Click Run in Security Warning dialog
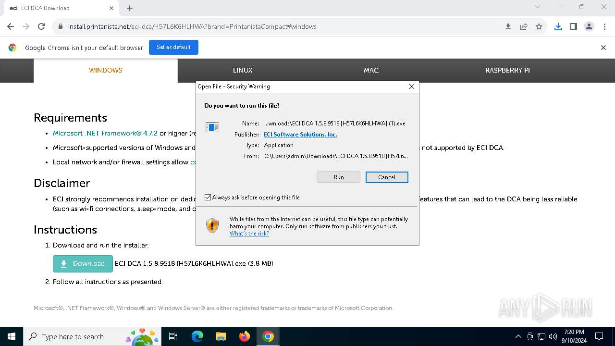 pyautogui.click(x=339, y=177)
